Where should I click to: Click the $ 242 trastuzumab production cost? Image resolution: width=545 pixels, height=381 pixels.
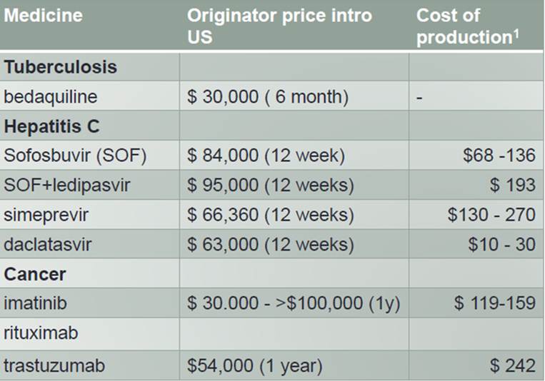(512, 365)
